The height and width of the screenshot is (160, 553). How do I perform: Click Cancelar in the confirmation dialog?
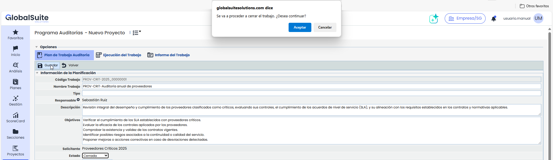[325, 27]
